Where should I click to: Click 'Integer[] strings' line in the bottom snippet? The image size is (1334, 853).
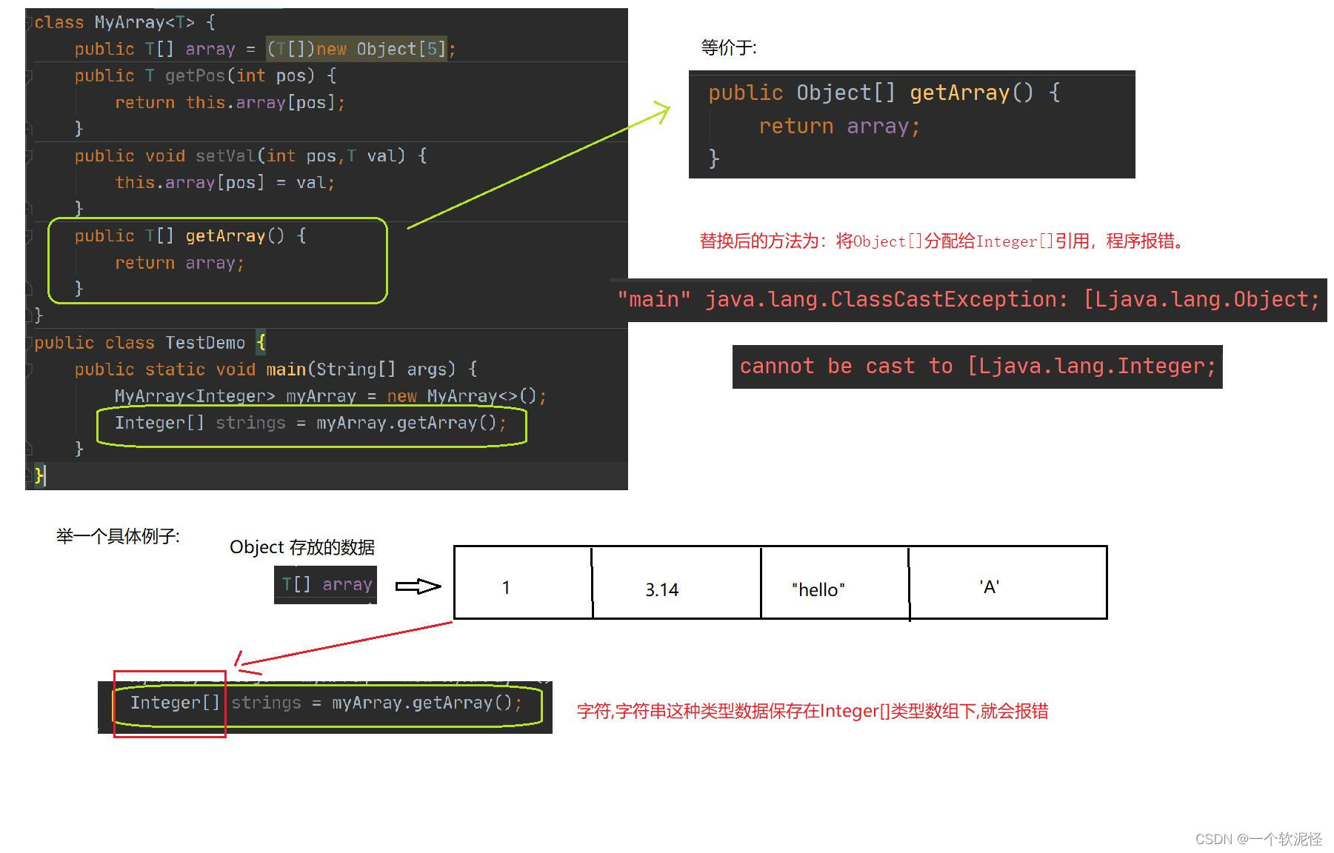pos(326,703)
